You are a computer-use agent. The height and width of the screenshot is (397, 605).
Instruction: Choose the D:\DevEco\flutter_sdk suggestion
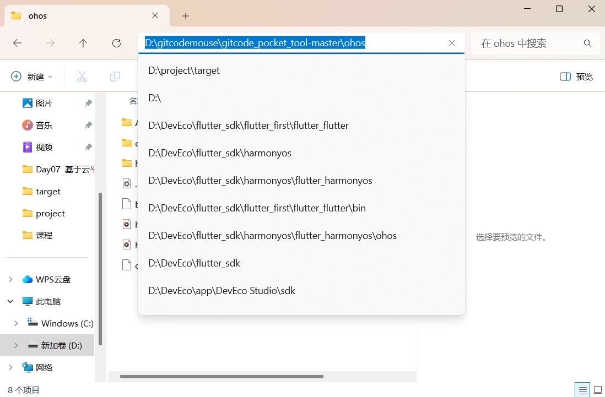(301, 263)
